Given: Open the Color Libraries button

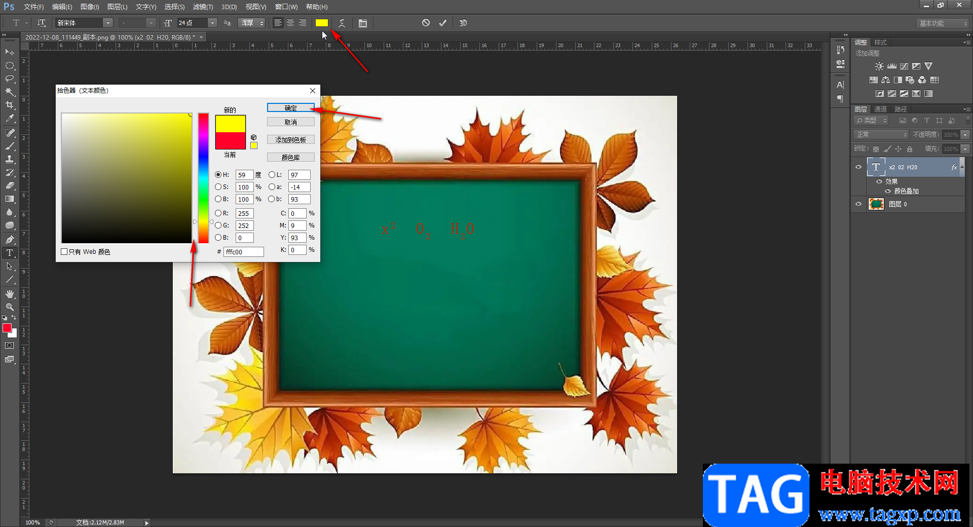Looking at the screenshot, I should 291,158.
